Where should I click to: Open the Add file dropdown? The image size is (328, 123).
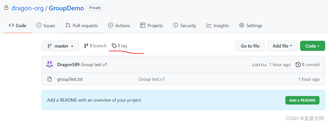click(x=282, y=46)
